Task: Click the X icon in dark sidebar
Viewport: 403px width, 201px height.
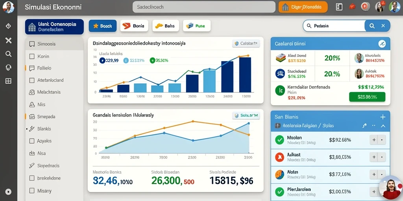Action: (9, 40)
